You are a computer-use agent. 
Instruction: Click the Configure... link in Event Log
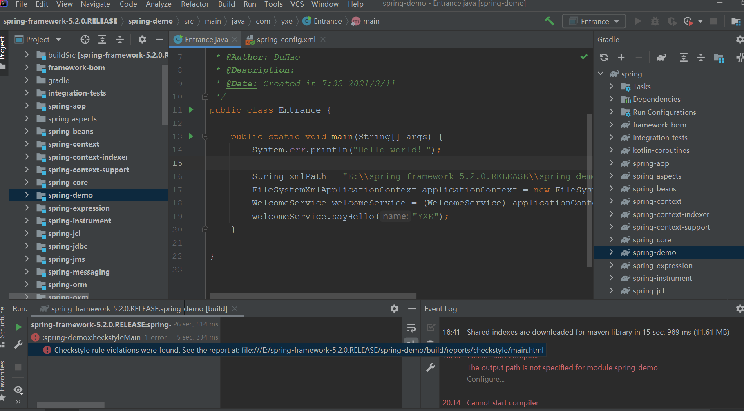(486, 379)
